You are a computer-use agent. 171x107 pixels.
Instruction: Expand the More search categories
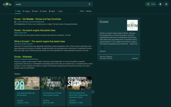pos(60,11)
